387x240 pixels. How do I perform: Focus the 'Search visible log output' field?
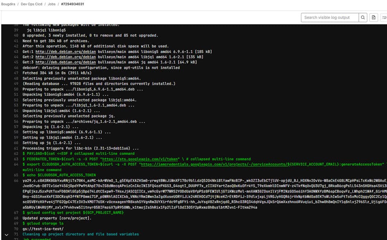point(330,18)
